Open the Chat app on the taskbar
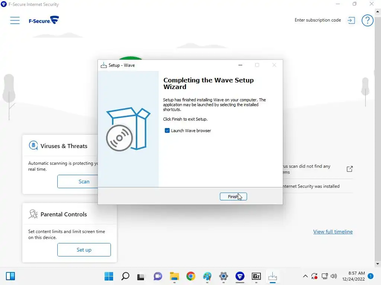381x285 pixels. click(158, 276)
